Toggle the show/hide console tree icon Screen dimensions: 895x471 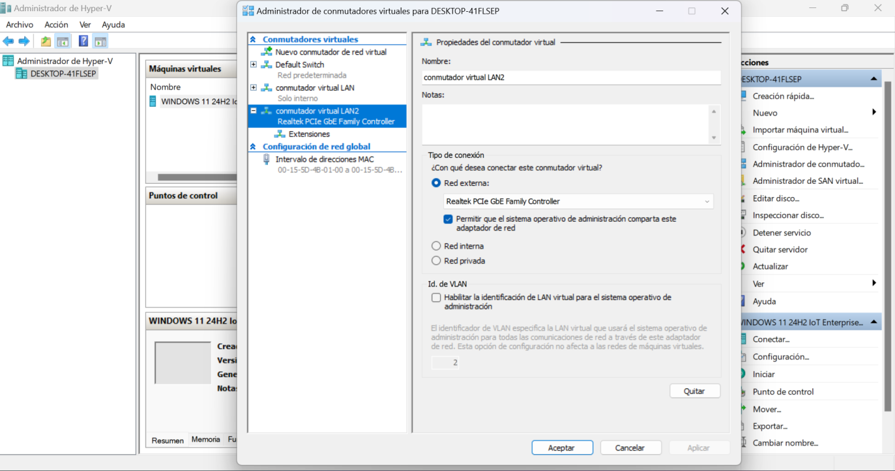63,42
